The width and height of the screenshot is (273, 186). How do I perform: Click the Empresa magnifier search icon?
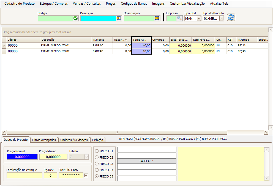pos(179,18)
